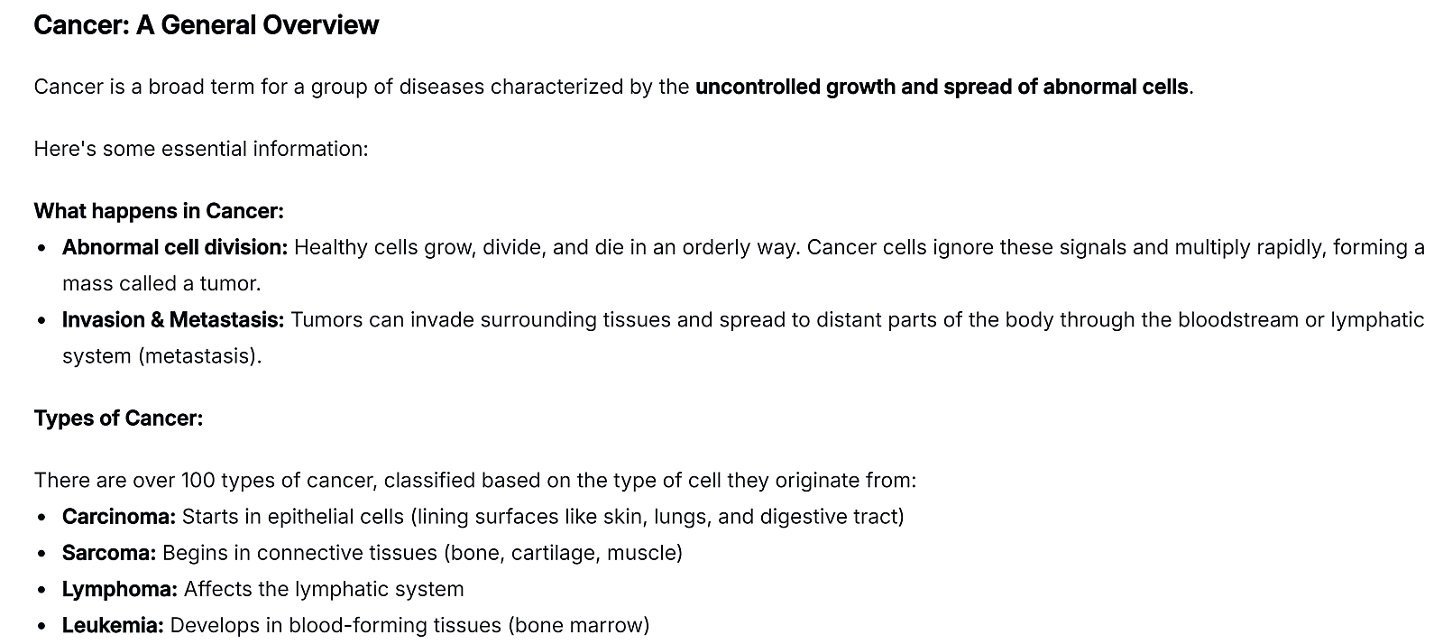This screenshot has height=644, width=1443.
Task: Click the bullet point before "Carcinoma"
Action: coord(42,518)
